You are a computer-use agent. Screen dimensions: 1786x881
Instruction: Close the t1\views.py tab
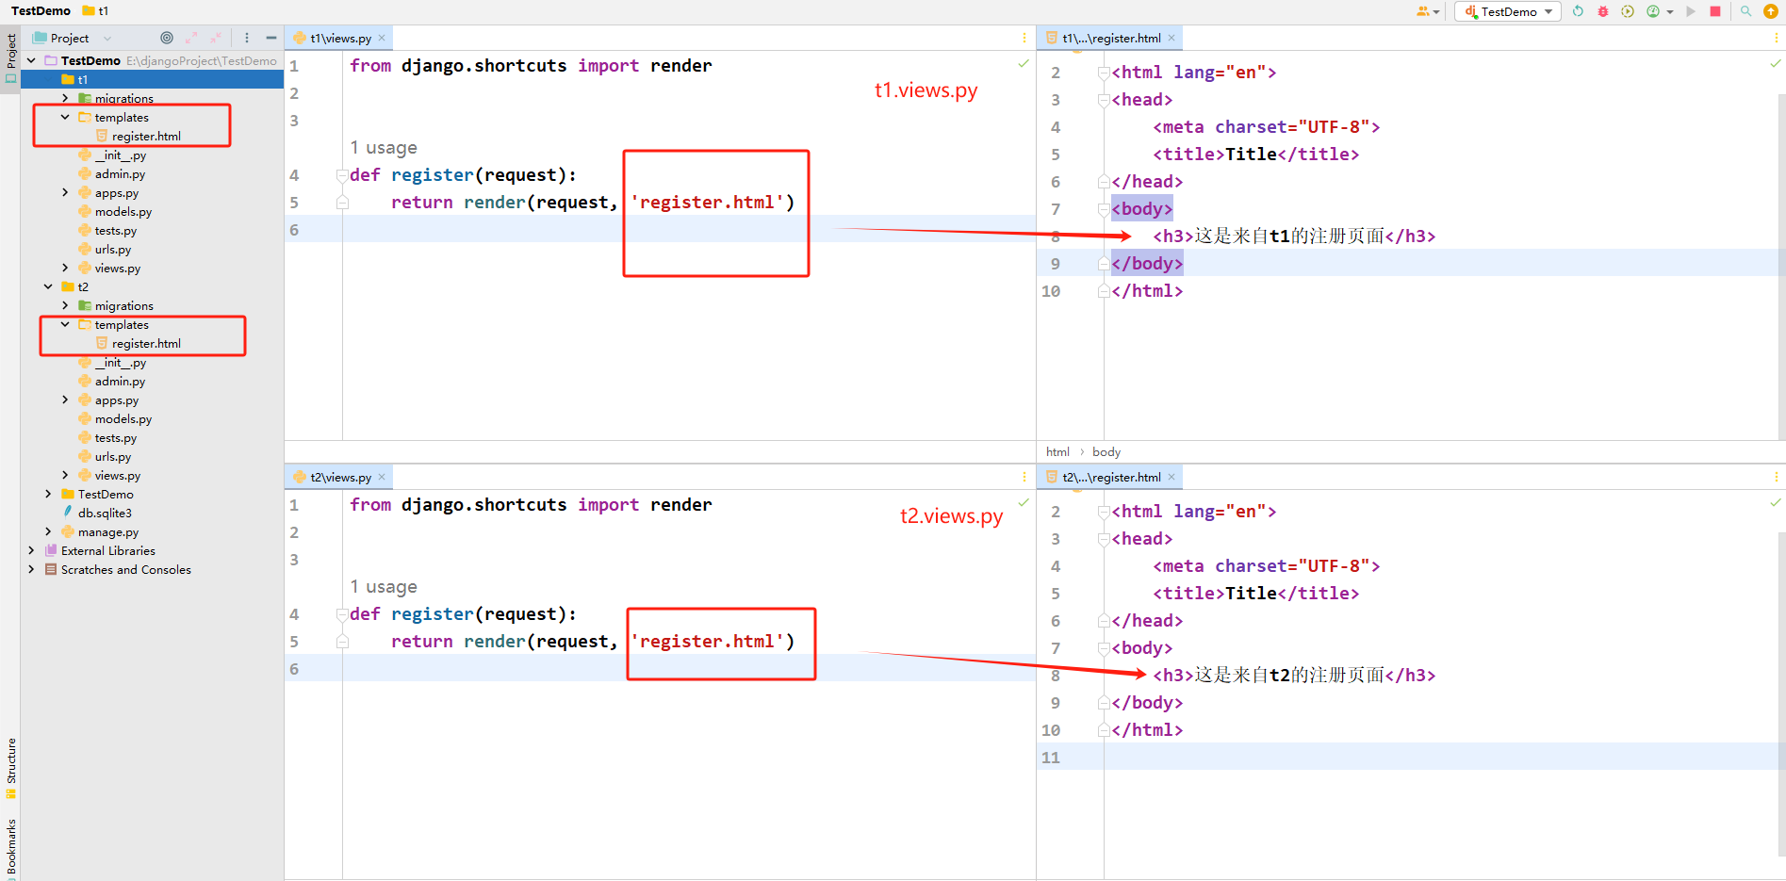point(382,38)
